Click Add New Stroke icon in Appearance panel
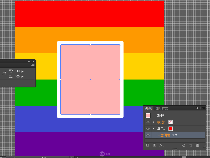Screen dimensions: 210x158 pos(148,145)
